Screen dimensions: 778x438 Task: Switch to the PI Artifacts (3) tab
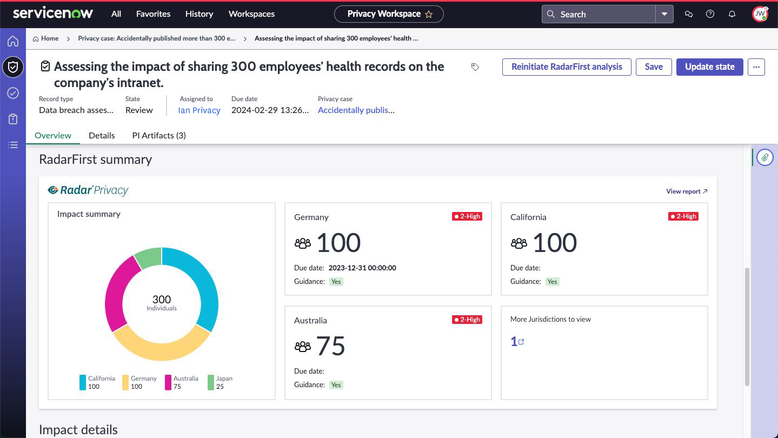159,135
